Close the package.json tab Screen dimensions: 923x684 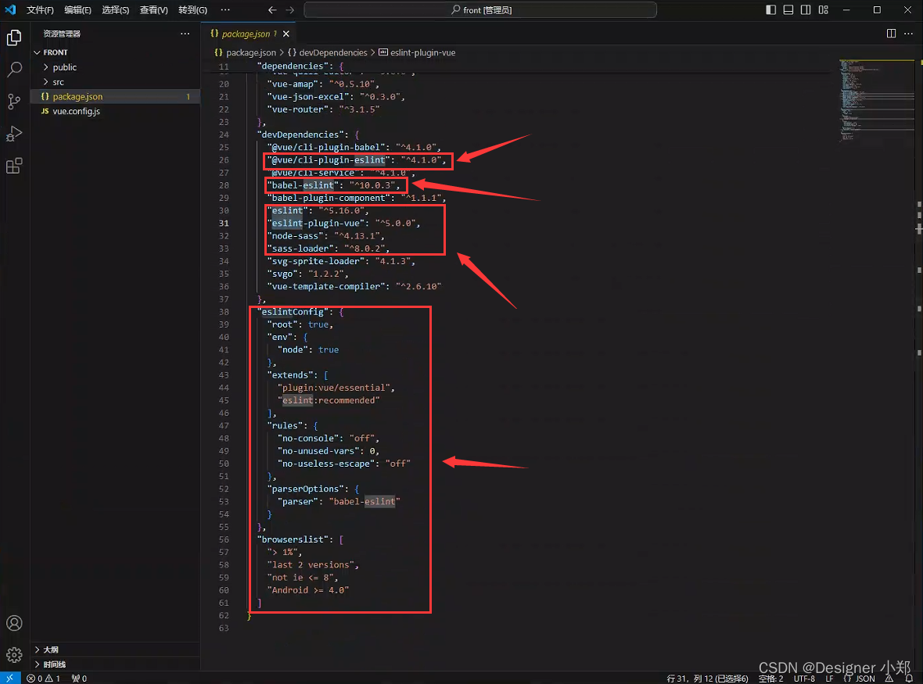pyautogui.click(x=286, y=34)
